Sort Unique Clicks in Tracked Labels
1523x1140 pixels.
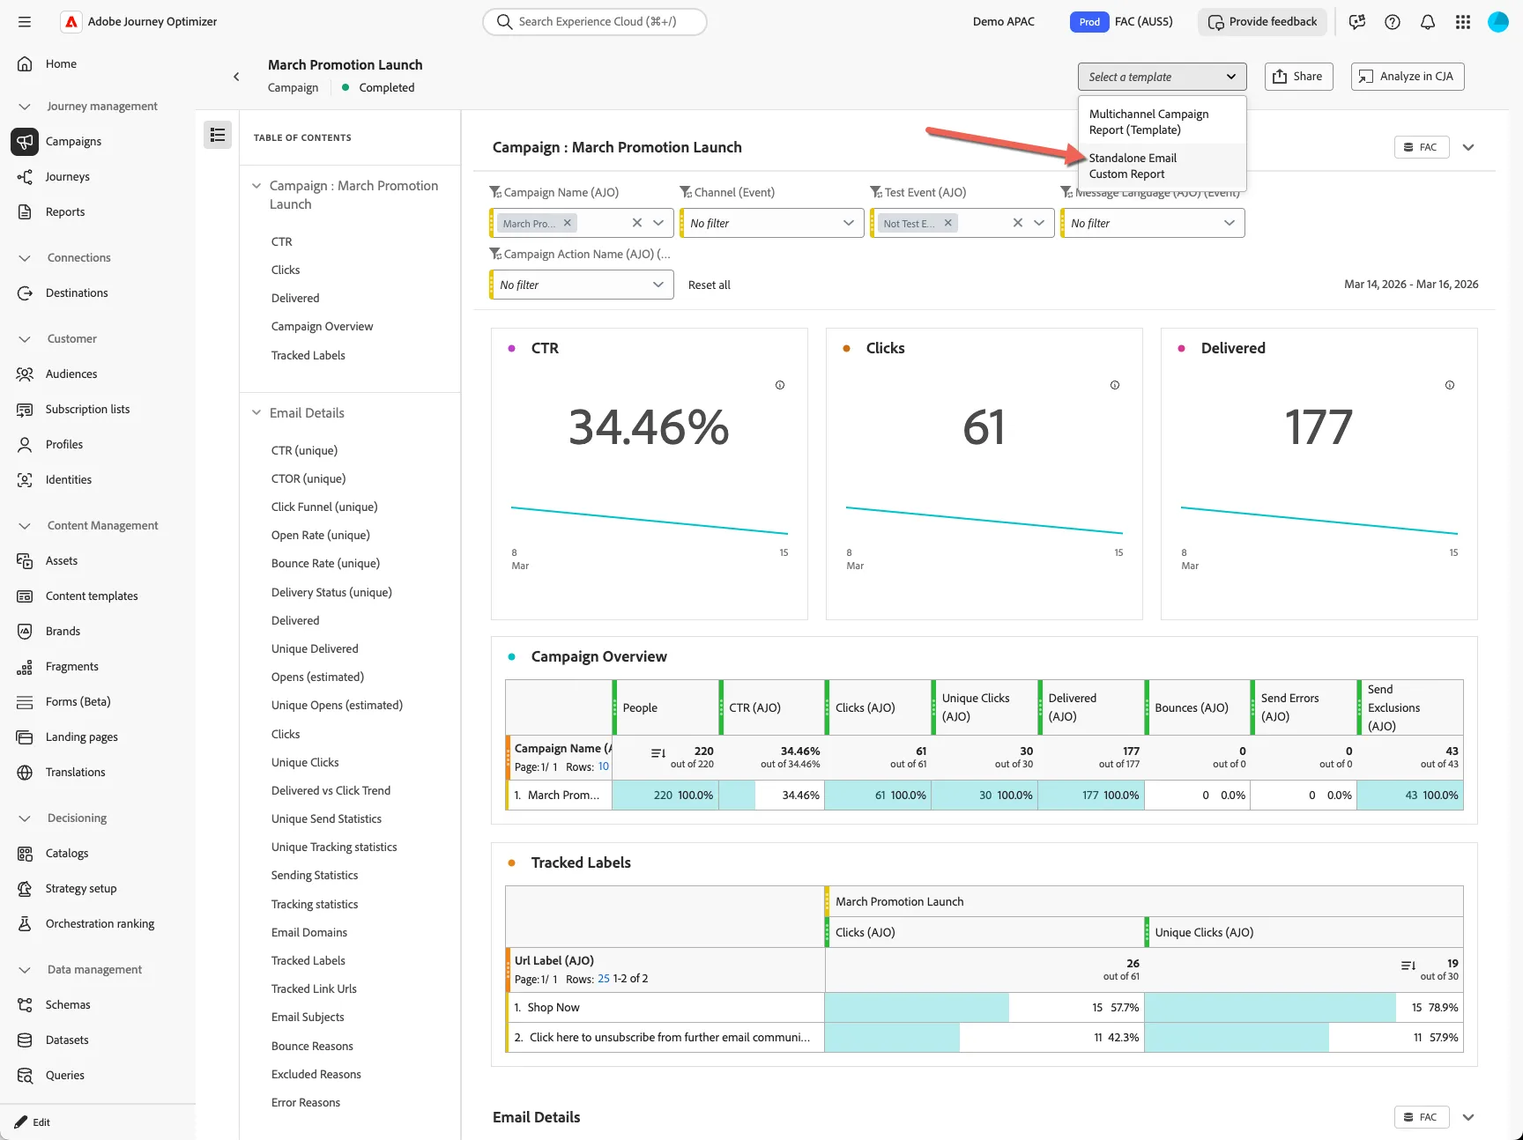(x=1408, y=966)
